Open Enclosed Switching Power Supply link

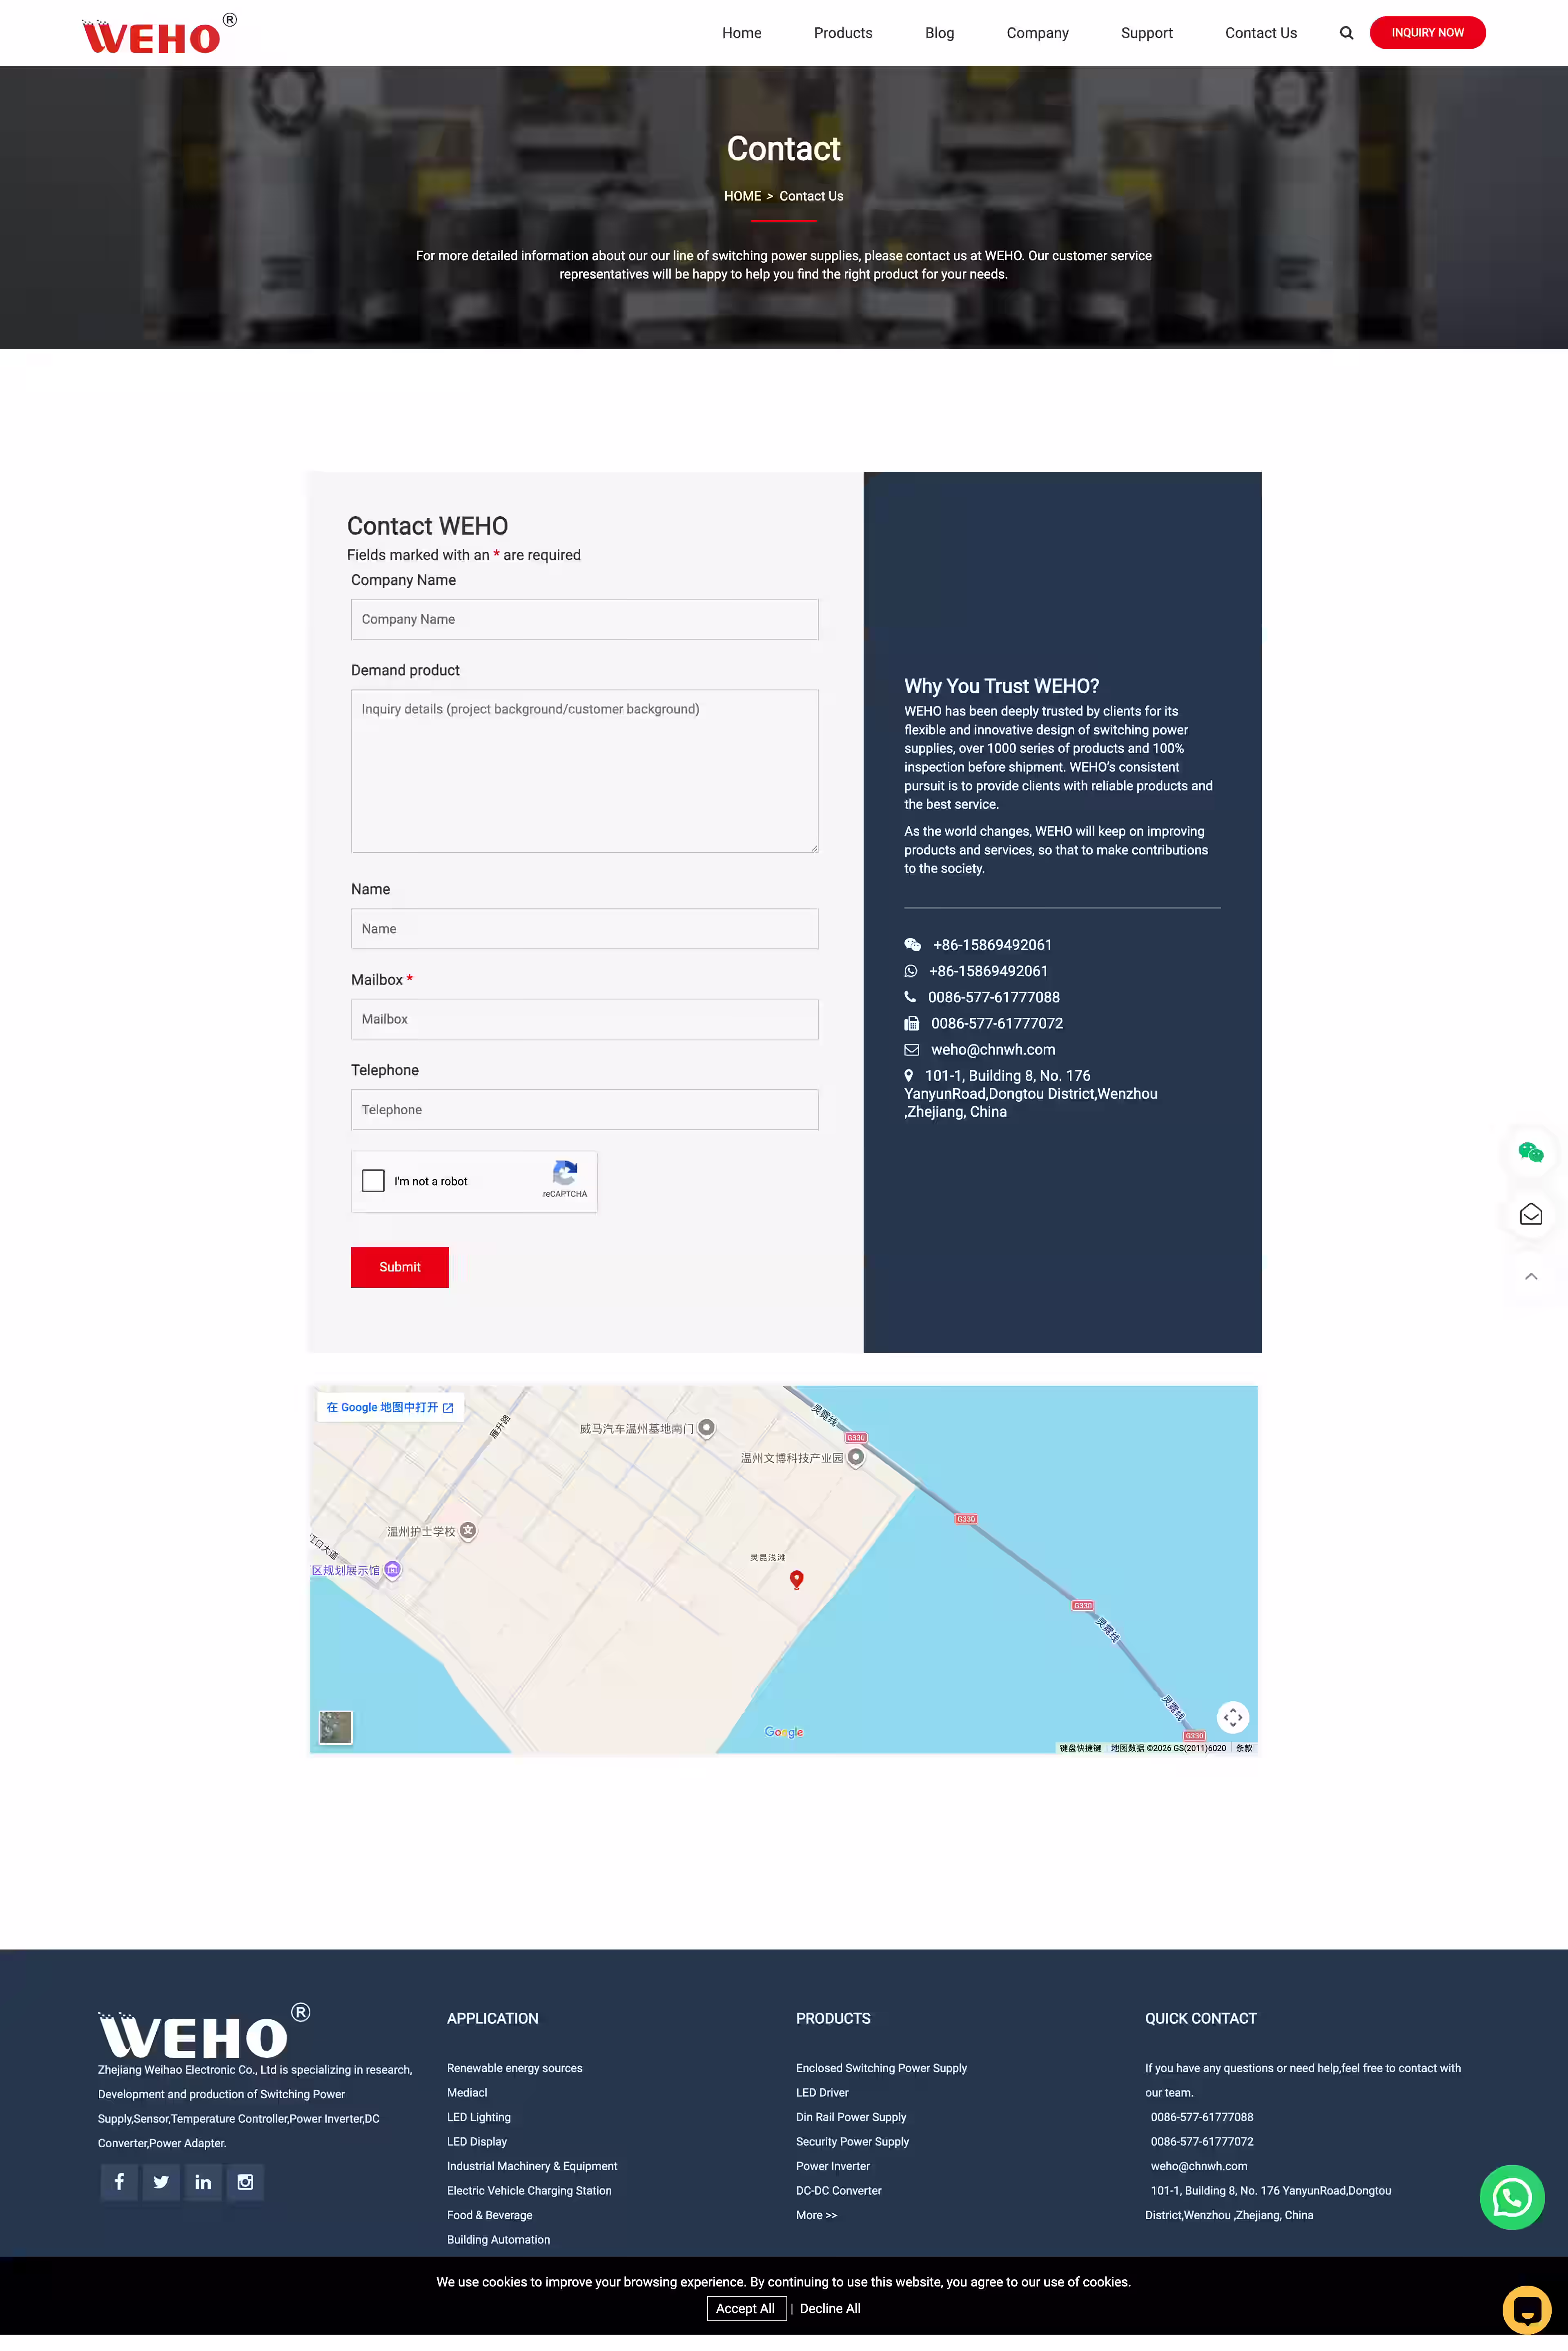click(x=881, y=2068)
